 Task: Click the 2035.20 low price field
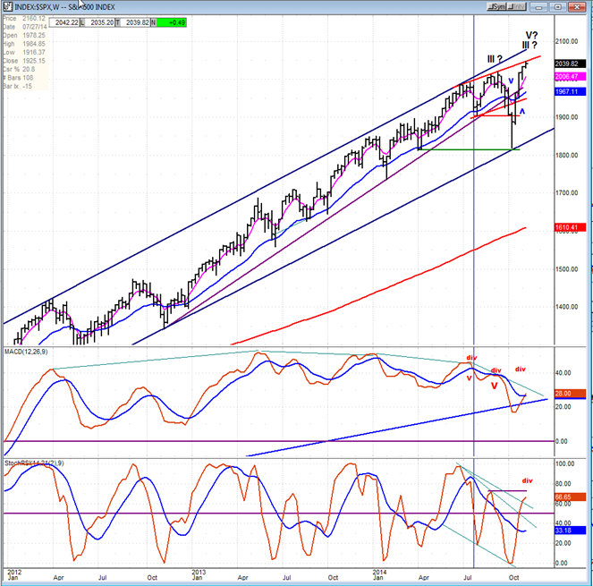106,23
